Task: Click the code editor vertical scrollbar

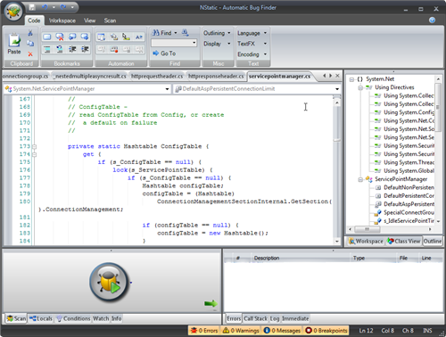Action: click(x=337, y=171)
